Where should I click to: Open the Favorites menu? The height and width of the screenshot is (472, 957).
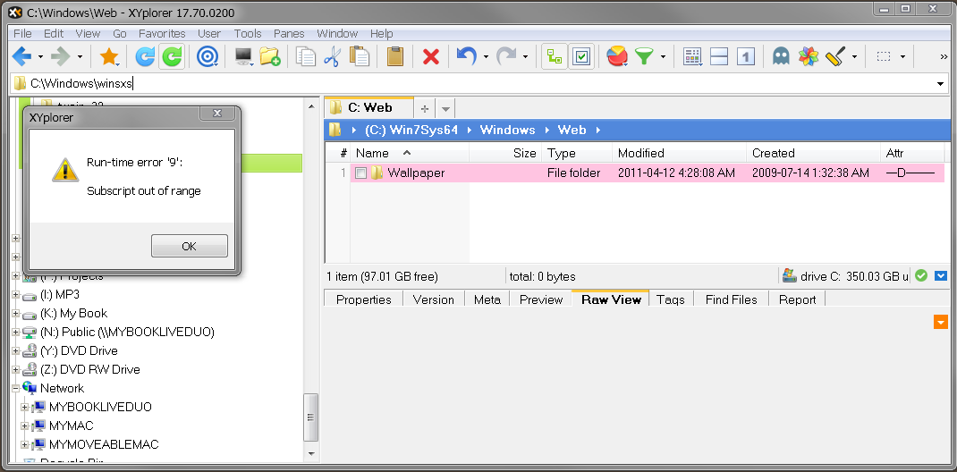[x=162, y=33]
